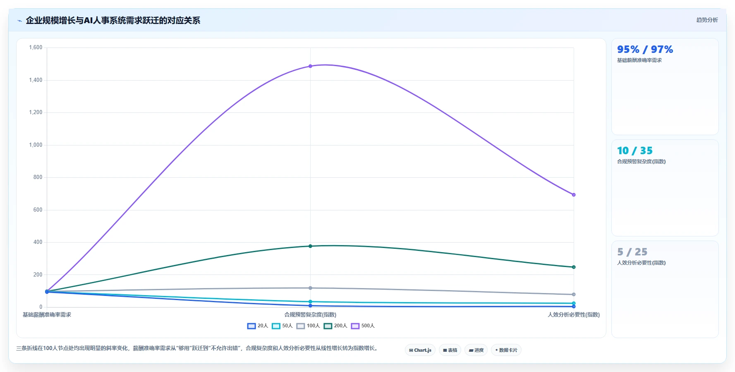This screenshot has width=735, height=372.
Task: Click the 500人 peak data point
Action: tap(310, 66)
